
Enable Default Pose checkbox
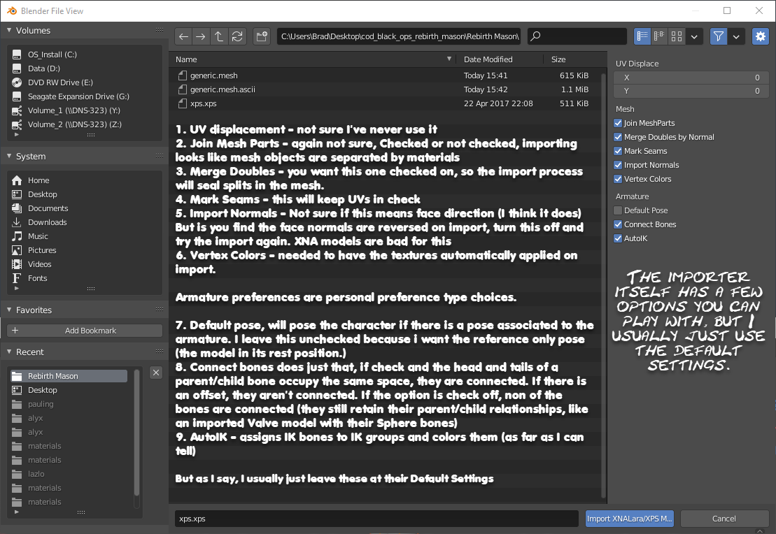[x=618, y=210]
